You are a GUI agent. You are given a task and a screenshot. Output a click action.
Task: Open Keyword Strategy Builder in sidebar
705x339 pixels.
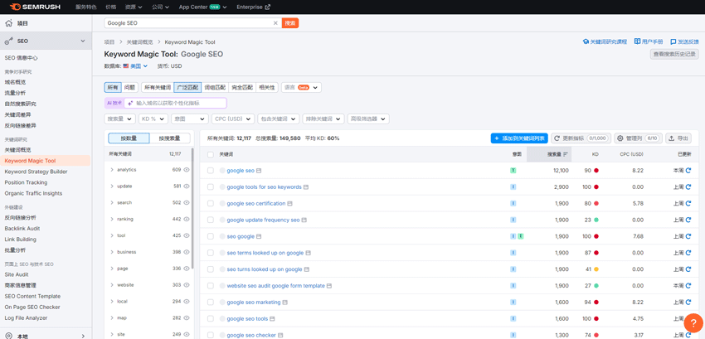(36, 172)
